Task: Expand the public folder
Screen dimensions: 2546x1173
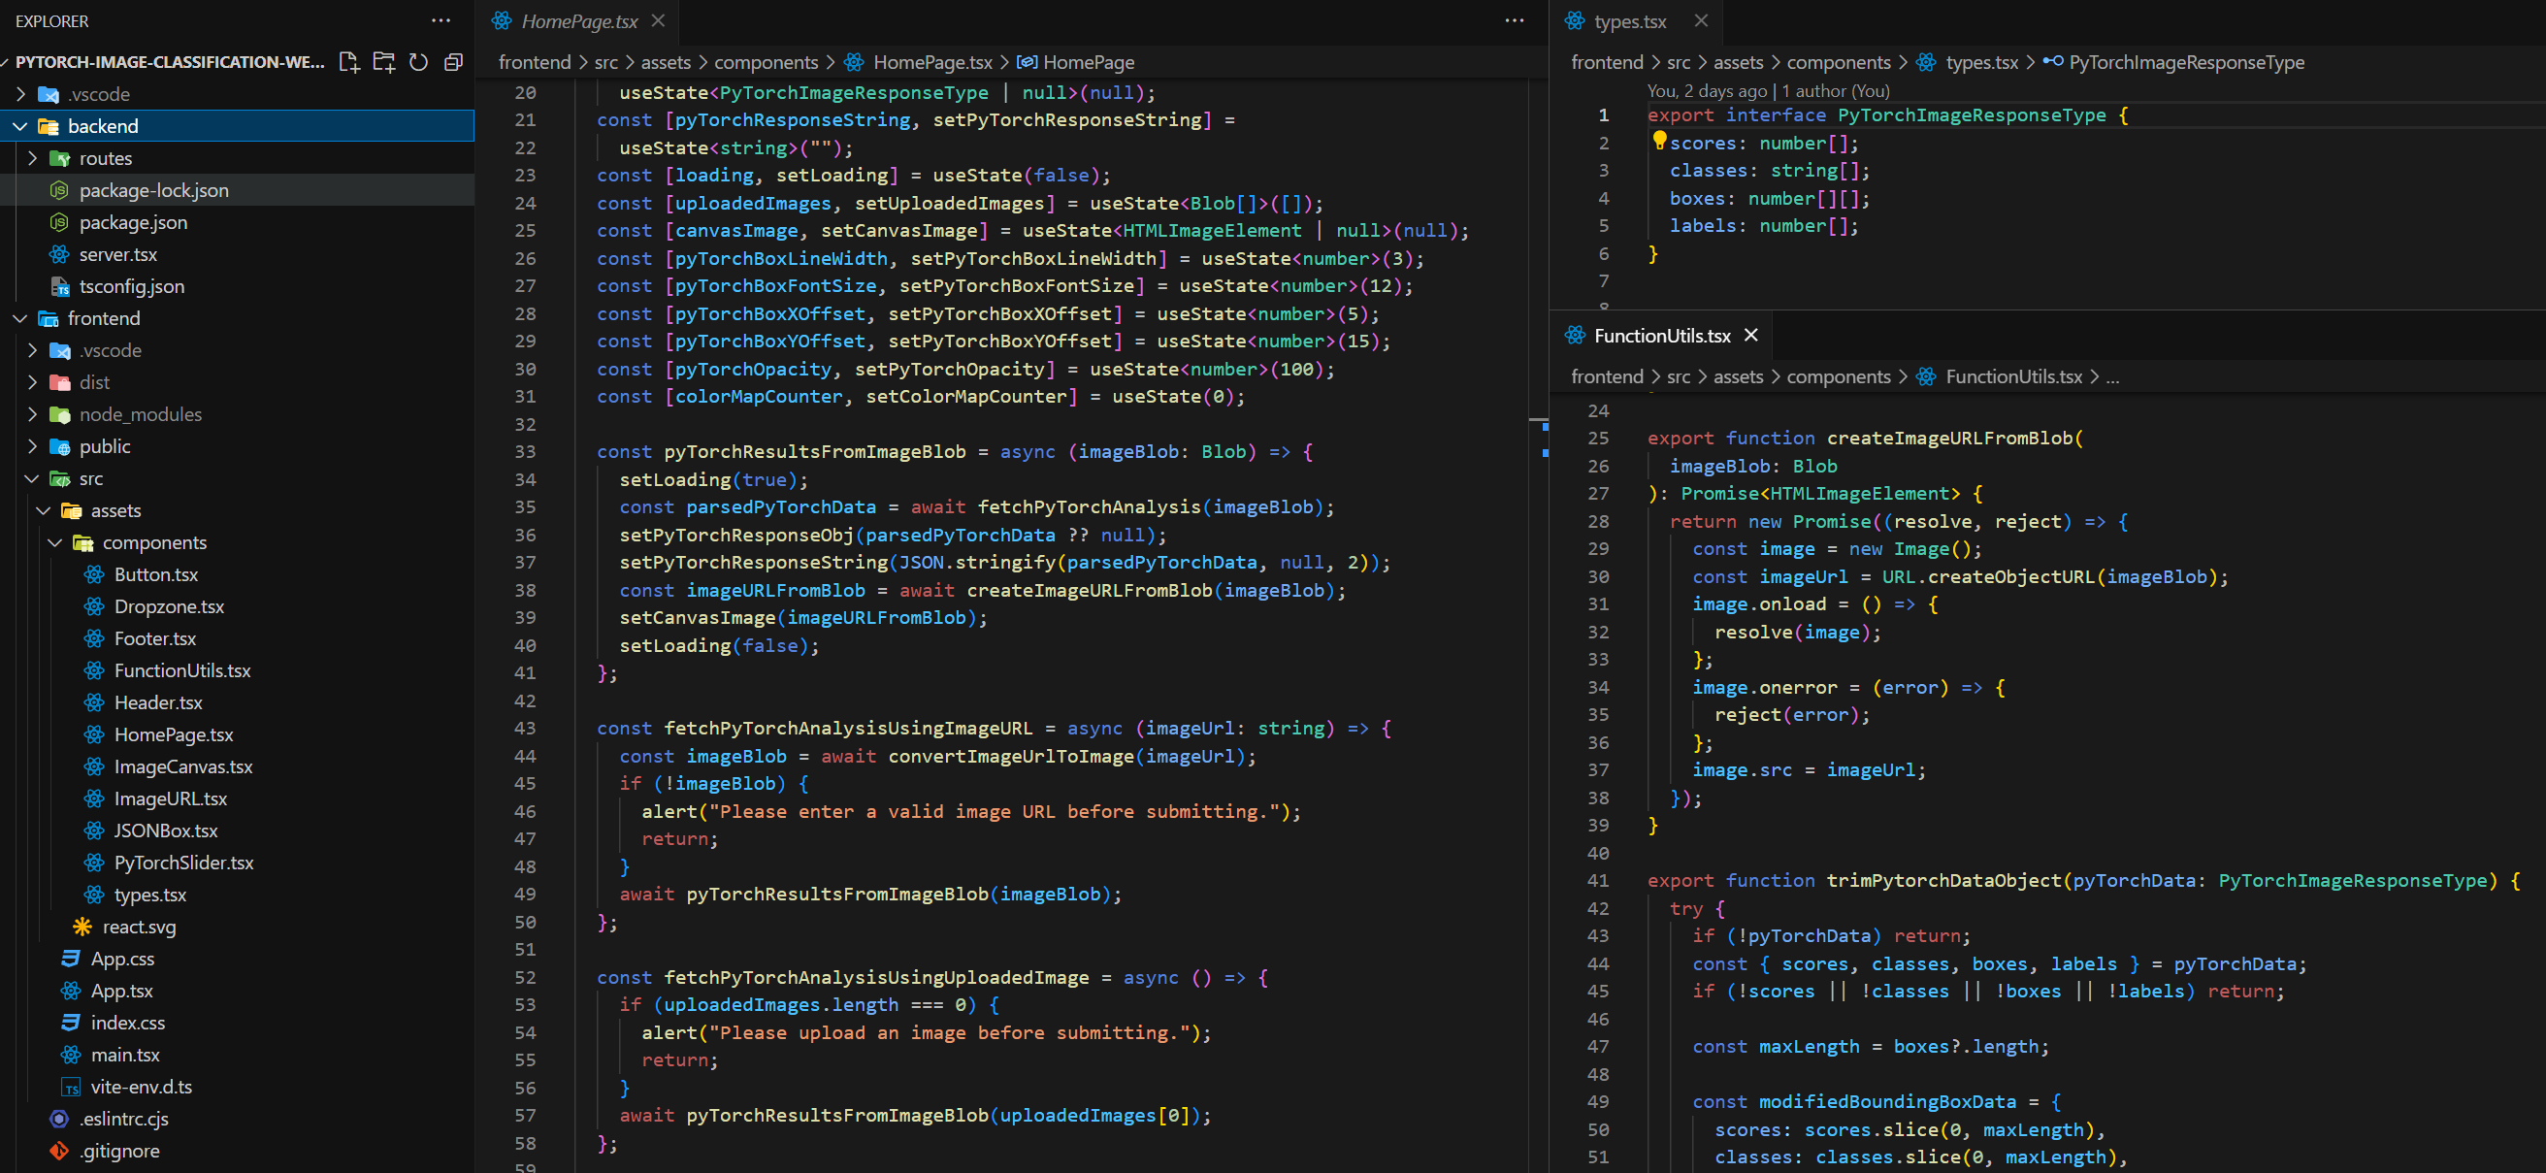Action: [x=33, y=446]
